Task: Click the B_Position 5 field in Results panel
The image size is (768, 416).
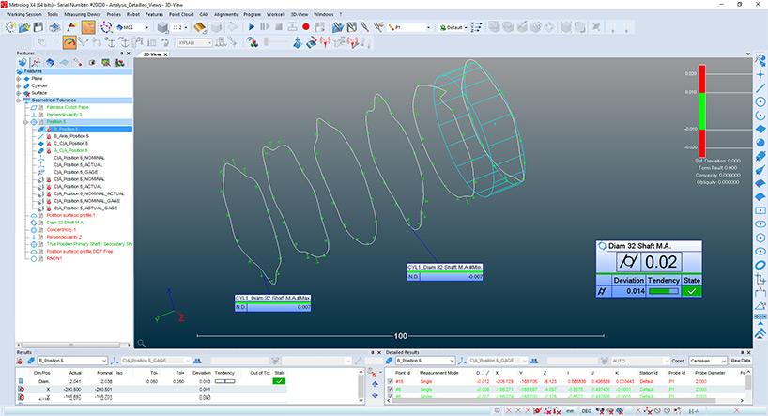Action: (x=70, y=361)
